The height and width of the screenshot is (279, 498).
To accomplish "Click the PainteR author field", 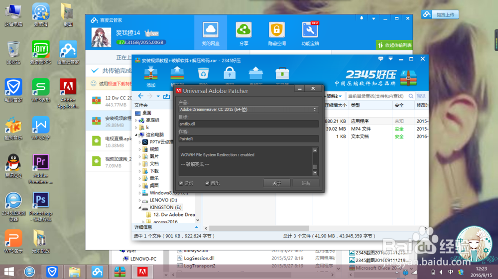I will 249,139.
